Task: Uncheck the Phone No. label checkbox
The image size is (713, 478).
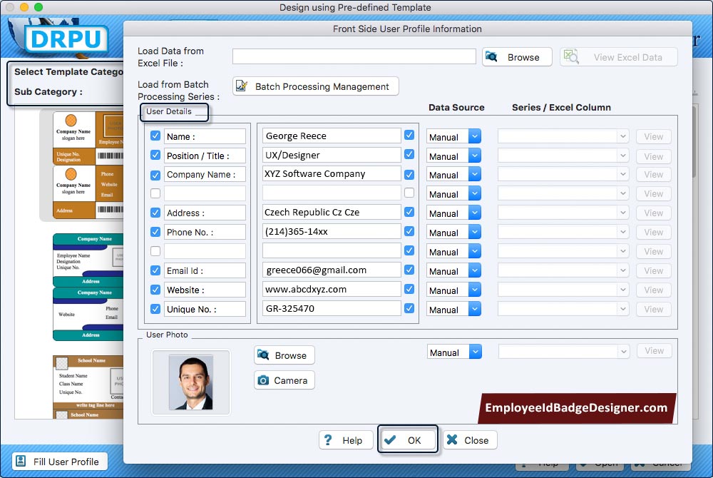Action: tap(155, 232)
